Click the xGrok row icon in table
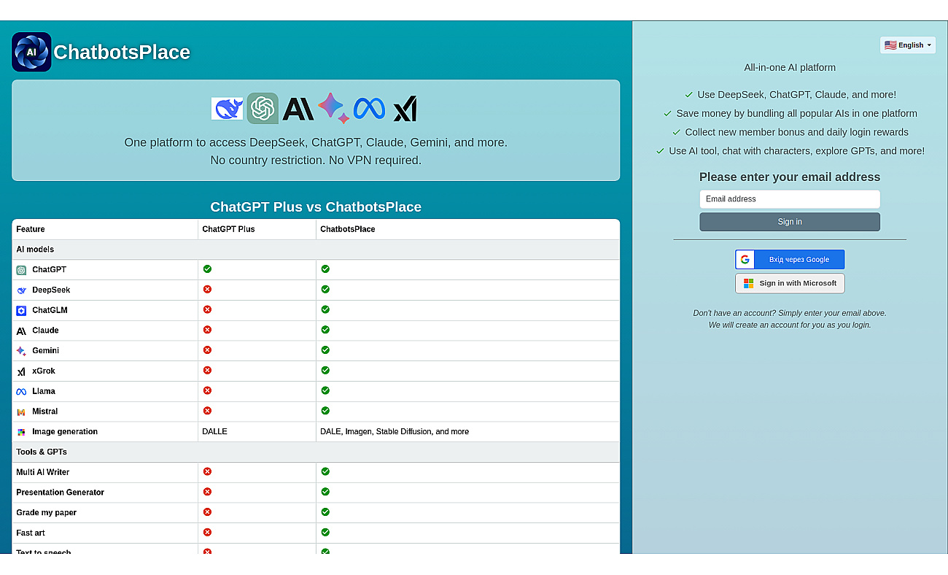948x575 pixels. click(x=21, y=371)
